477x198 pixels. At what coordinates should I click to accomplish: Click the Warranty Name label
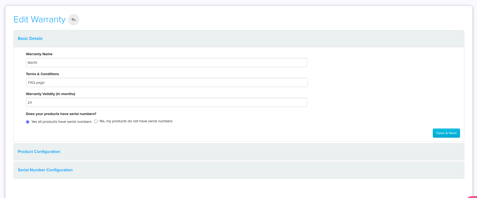[39, 54]
